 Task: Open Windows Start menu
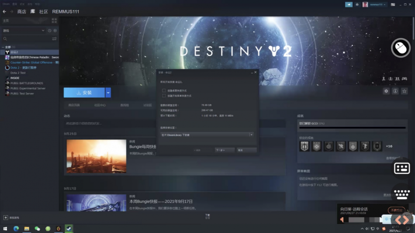pyautogui.click(x=5, y=228)
